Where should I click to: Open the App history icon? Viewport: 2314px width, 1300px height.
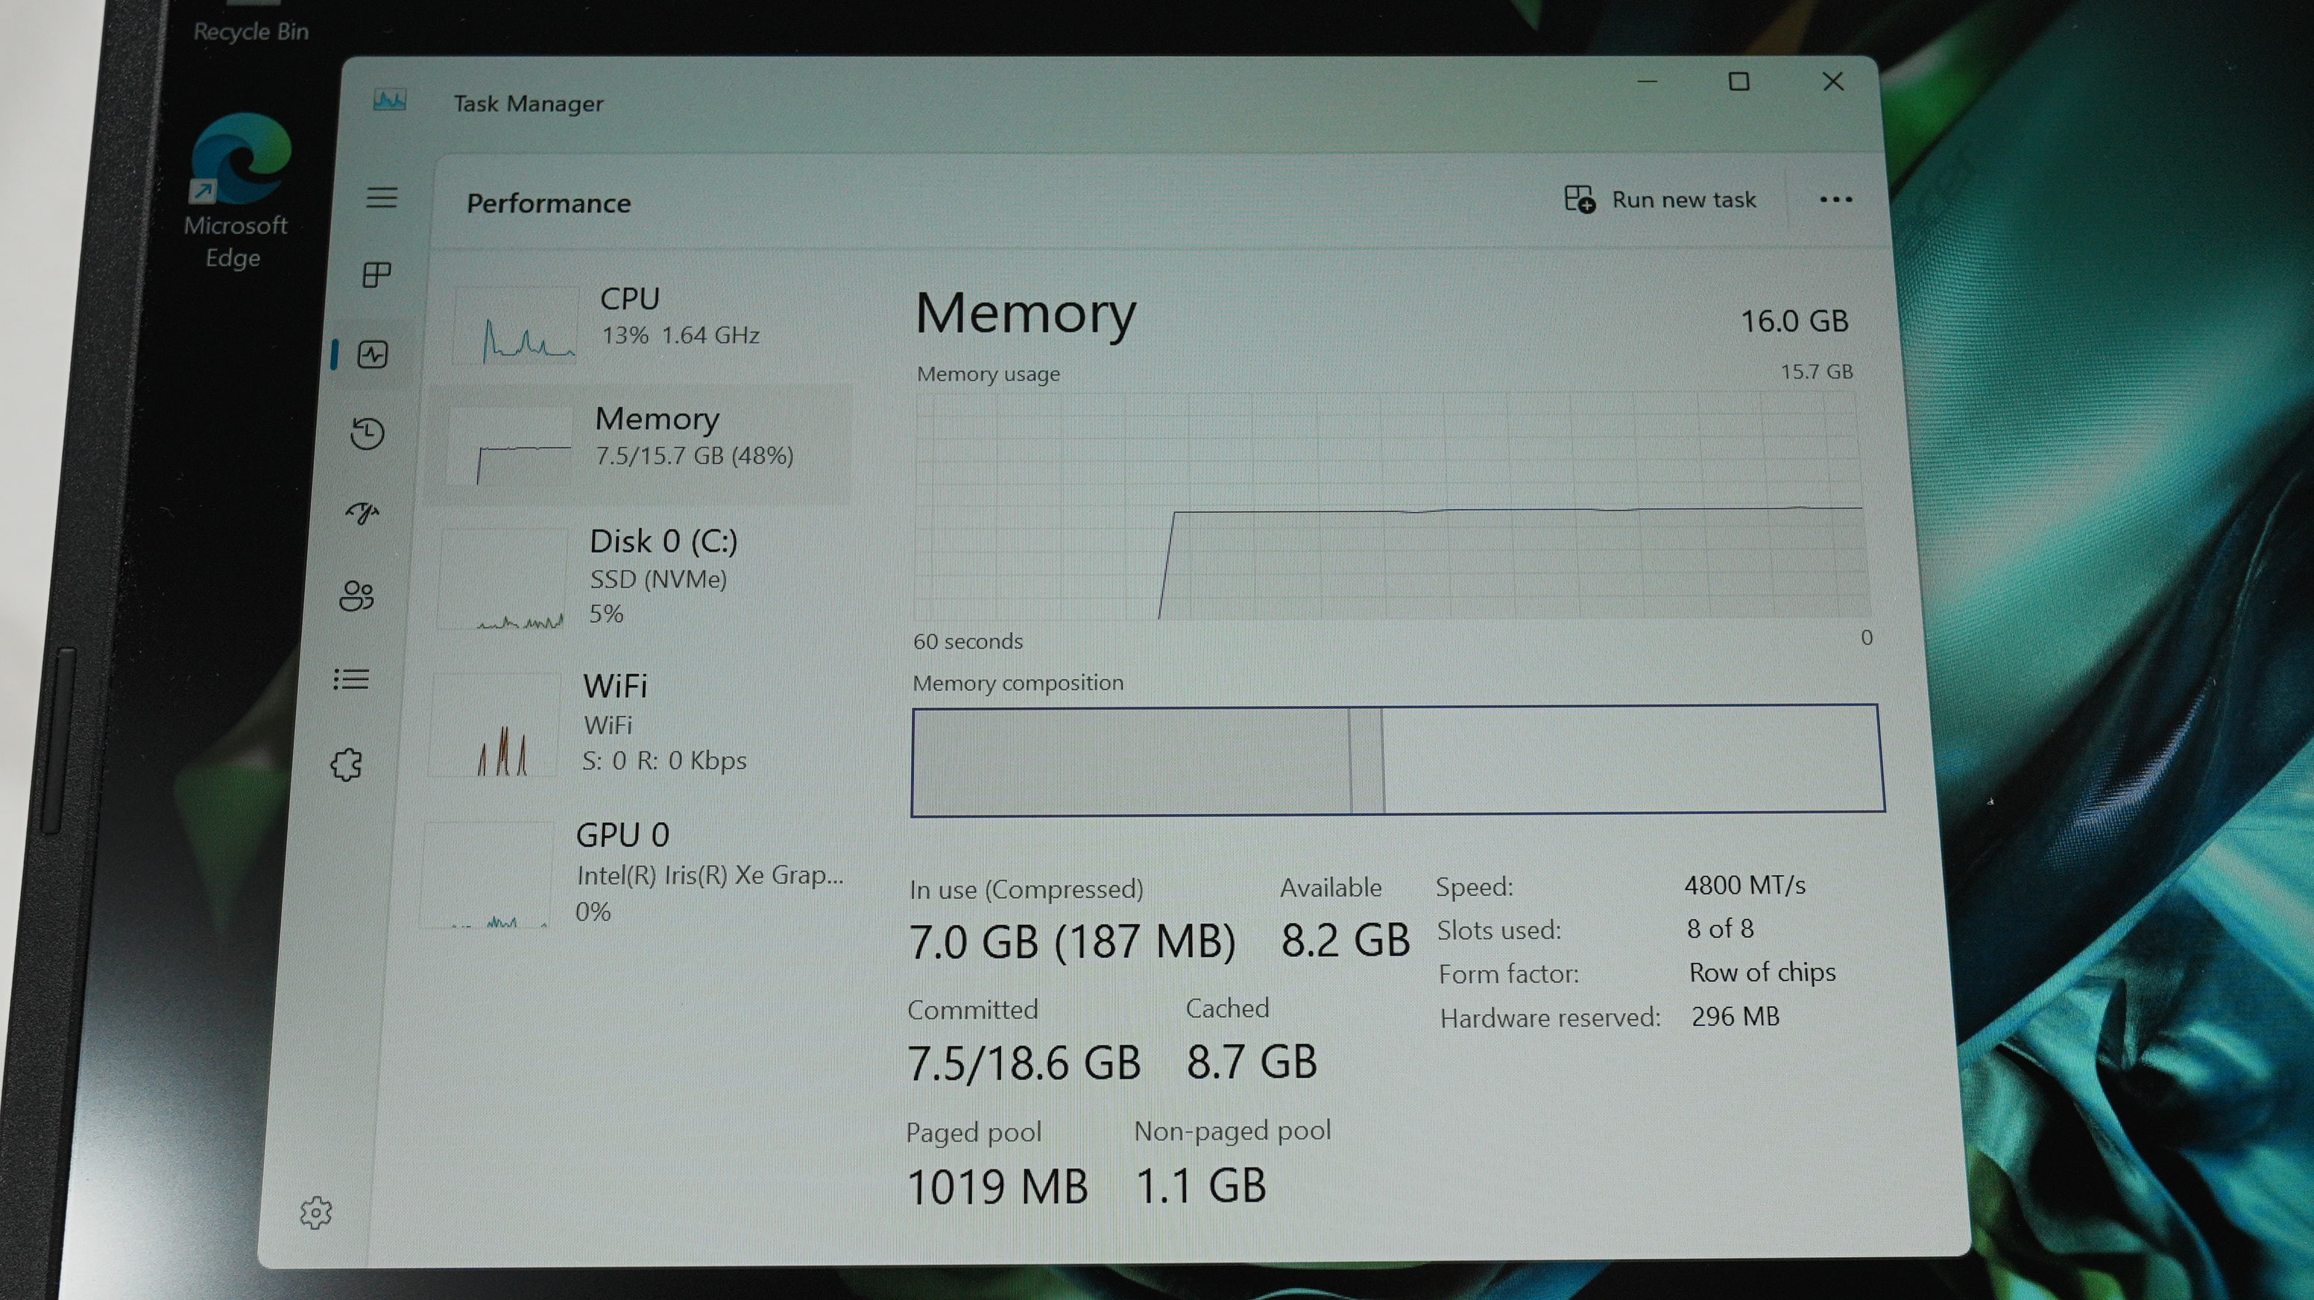coord(368,433)
